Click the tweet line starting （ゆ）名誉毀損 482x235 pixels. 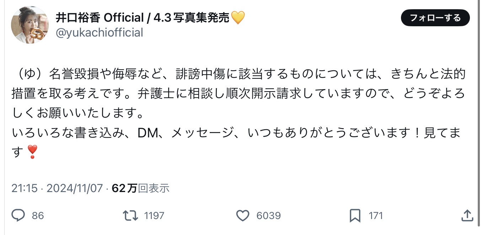tap(238, 74)
